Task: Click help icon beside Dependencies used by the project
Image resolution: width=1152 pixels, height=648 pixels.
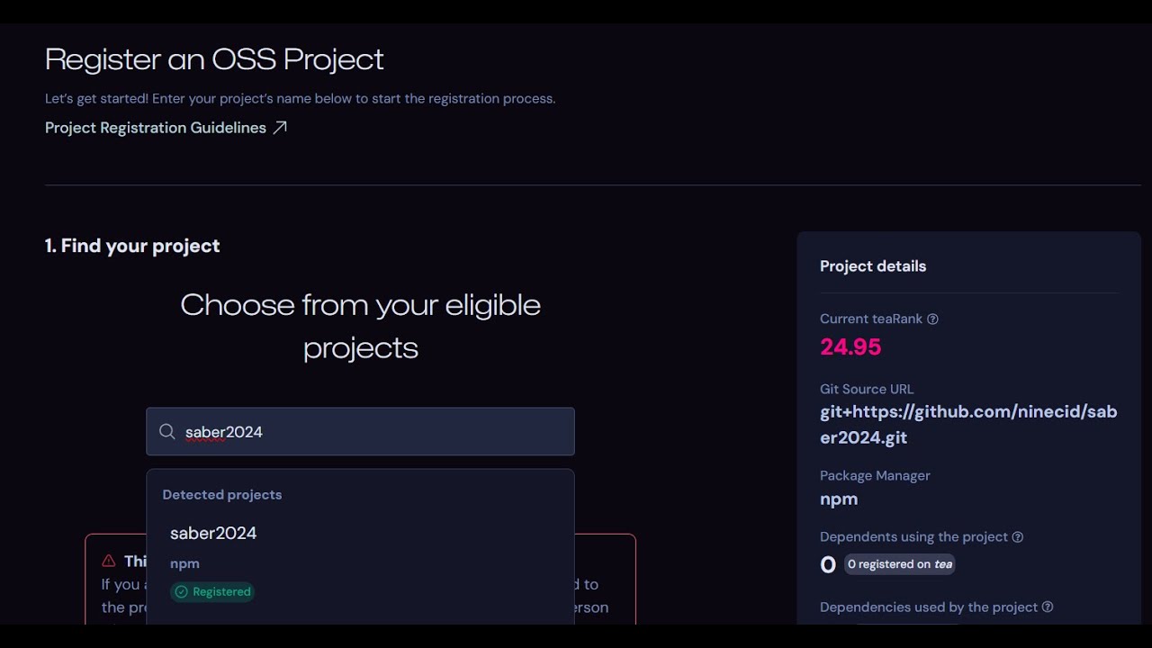Action: (1048, 607)
